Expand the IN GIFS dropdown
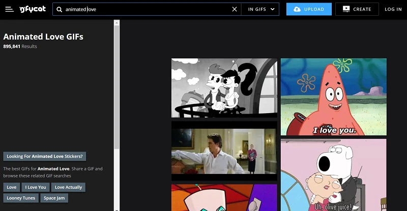Screen dimensions: 407x211 (x=260, y=9)
